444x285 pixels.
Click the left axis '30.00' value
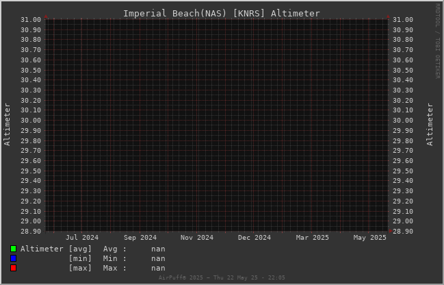[31, 121]
